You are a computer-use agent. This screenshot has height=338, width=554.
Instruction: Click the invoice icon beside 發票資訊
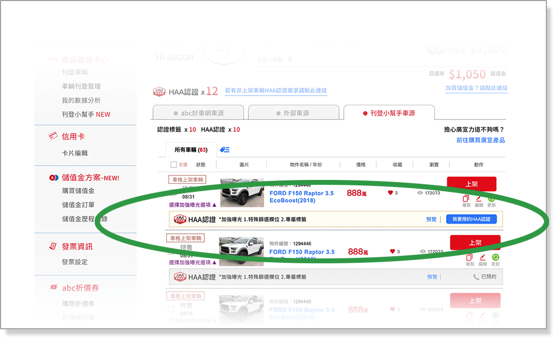(53, 246)
